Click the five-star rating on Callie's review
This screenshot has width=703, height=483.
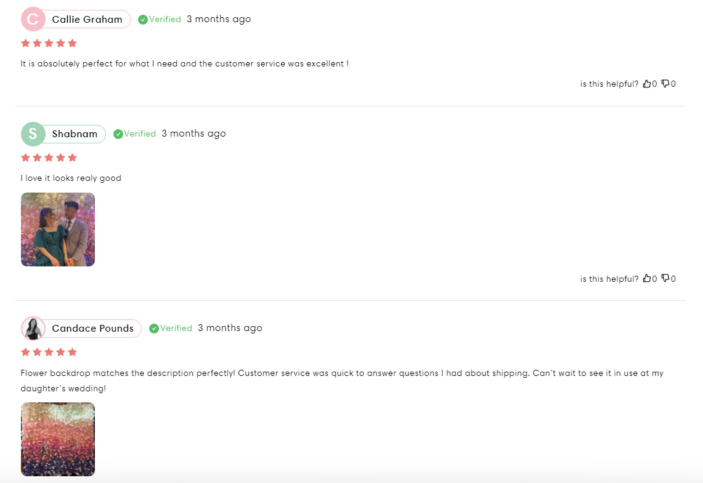click(x=49, y=43)
